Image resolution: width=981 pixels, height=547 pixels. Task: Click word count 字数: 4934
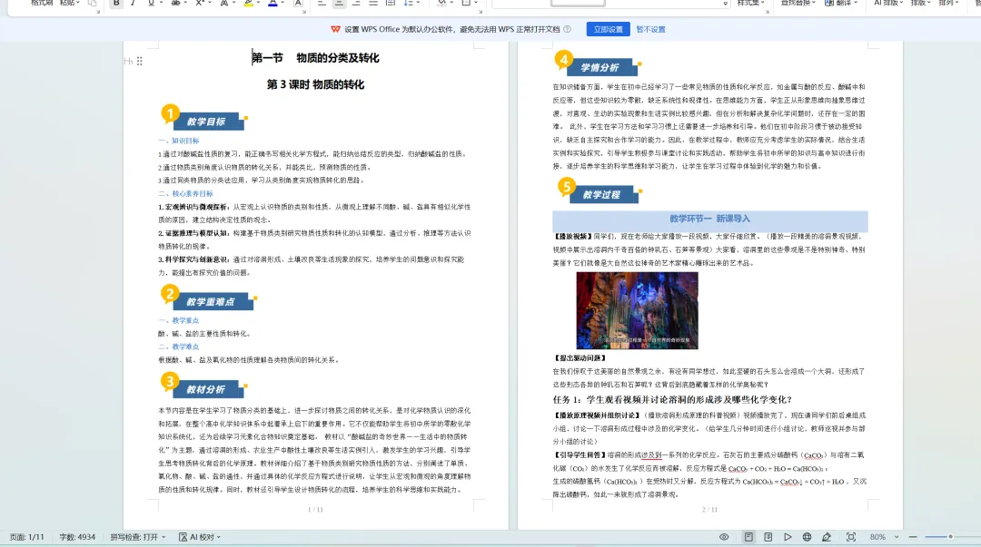pos(77,537)
